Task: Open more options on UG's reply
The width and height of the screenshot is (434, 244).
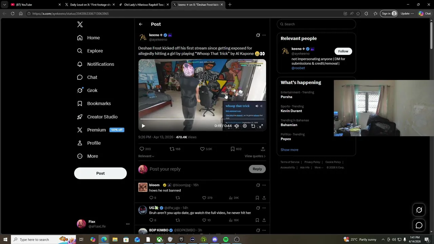Action: 264,208
